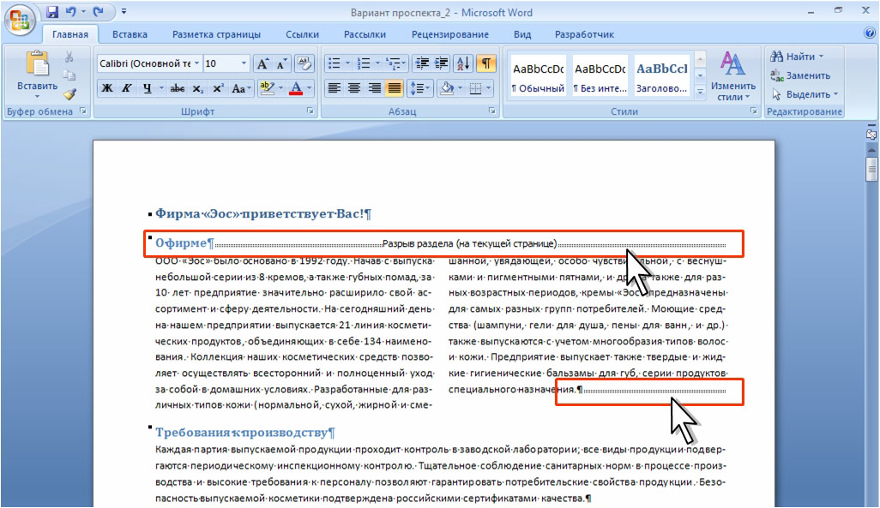Open the round Office button menu
880x508 pixels.
click(20, 21)
